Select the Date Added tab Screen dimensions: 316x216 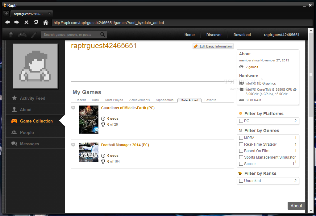pos(189,100)
